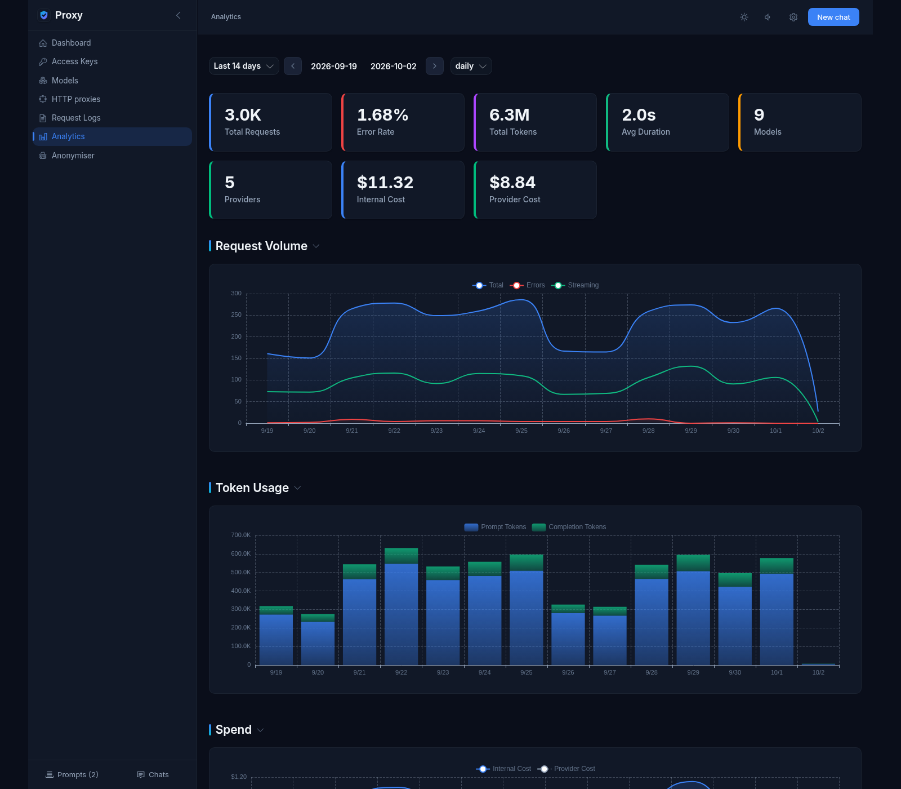
Task: Click the 9/22 token usage bar
Action: pos(402,606)
